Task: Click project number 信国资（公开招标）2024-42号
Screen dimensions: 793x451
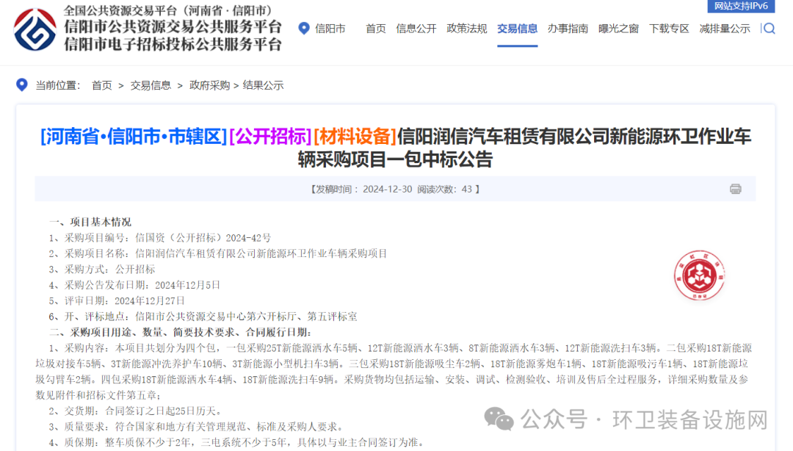Action: tap(203, 238)
